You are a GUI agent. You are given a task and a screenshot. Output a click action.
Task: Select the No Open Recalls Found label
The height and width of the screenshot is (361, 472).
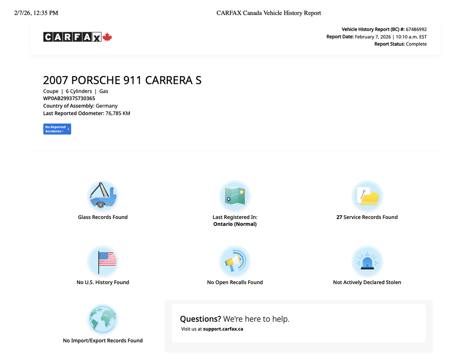click(x=235, y=282)
